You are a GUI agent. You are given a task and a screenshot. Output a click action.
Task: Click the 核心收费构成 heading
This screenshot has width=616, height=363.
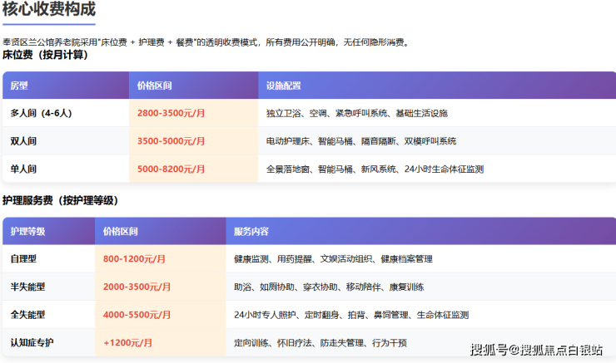click(x=48, y=10)
